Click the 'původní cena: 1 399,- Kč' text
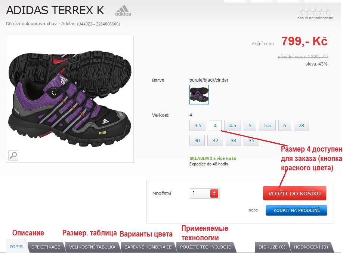343x253 pixels. pos(303,57)
